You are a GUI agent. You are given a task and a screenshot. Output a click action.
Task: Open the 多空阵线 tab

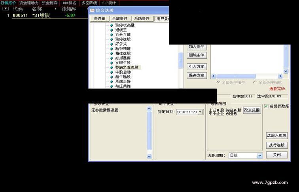click(89, 3)
